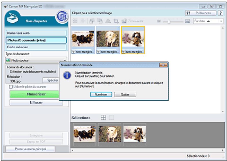
Task: Uncheck the teddy bear photo checkbox
Action: (x=123, y=52)
